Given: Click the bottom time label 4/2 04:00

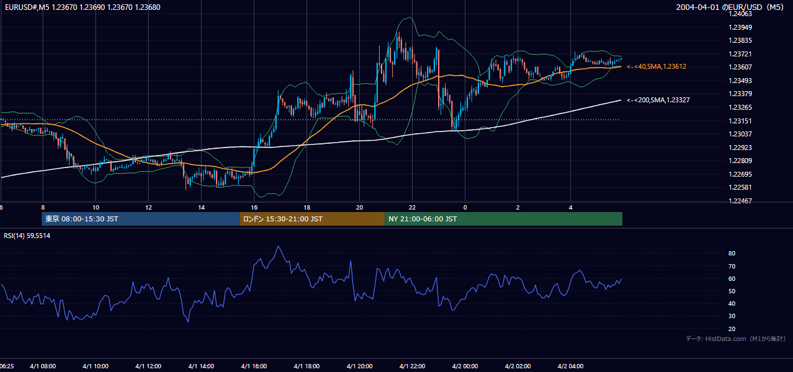Looking at the screenshot, I should coord(570,366).
